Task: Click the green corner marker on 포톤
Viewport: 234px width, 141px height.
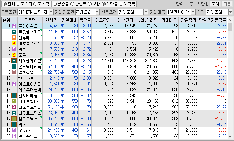Action: tap(42, 53)
